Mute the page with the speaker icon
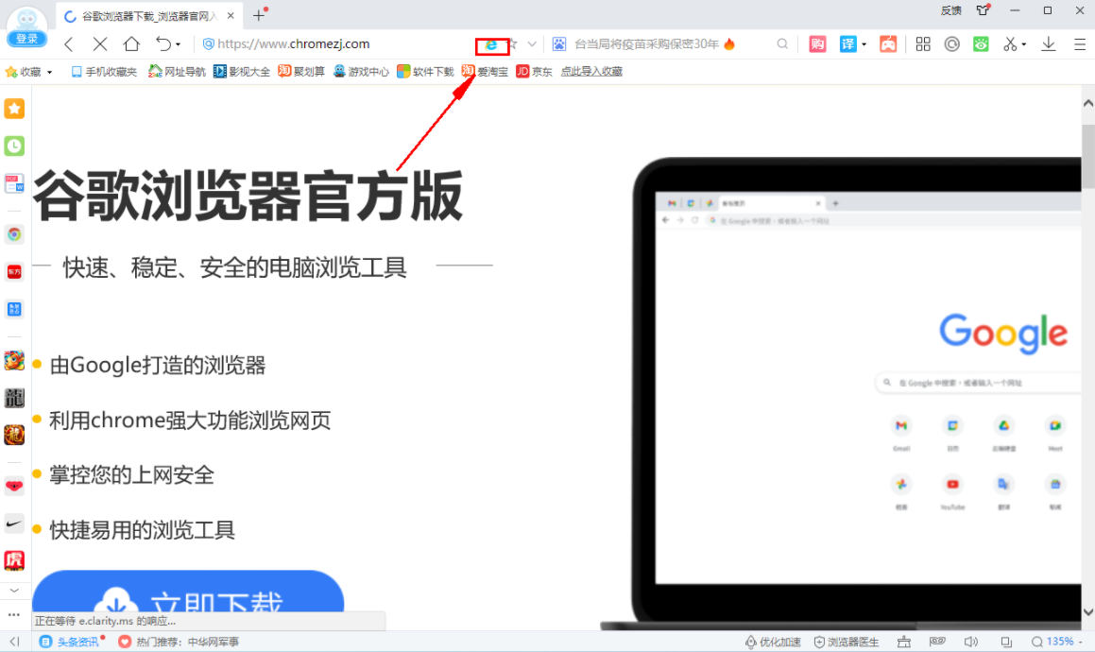The image size is (1095, 652). pyautogui.click(x=971, y=641)
